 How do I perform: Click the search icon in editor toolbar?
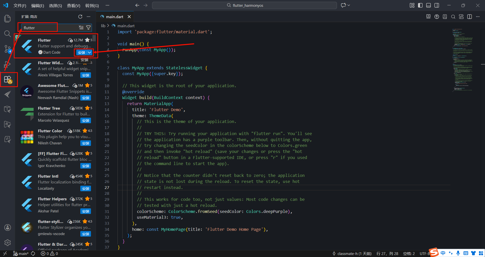(x=453, y=17)
